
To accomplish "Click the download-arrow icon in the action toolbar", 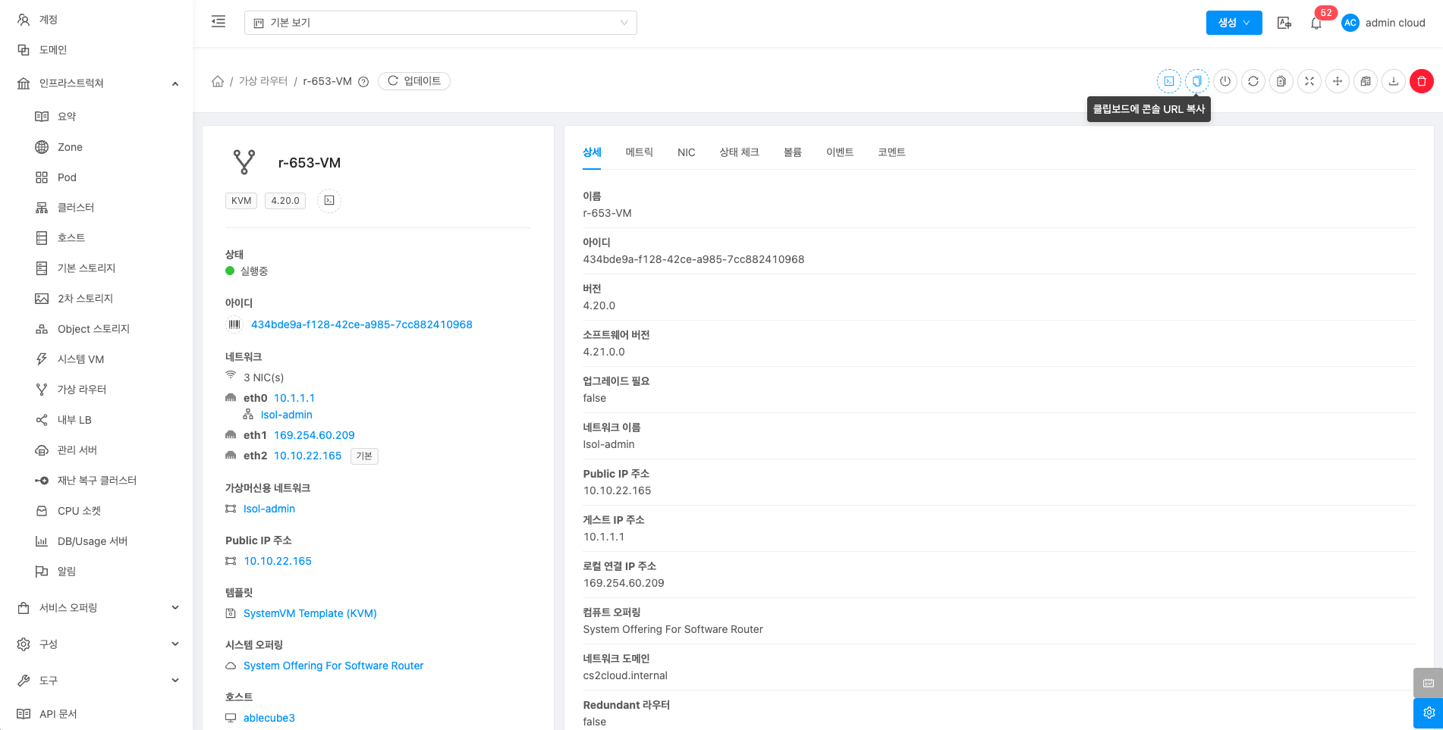I will pyautogui.click(x=1394, y=81).
